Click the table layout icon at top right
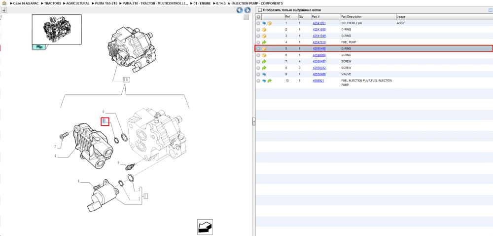This screenshot has width=493, height=236. tap(490, 10)
